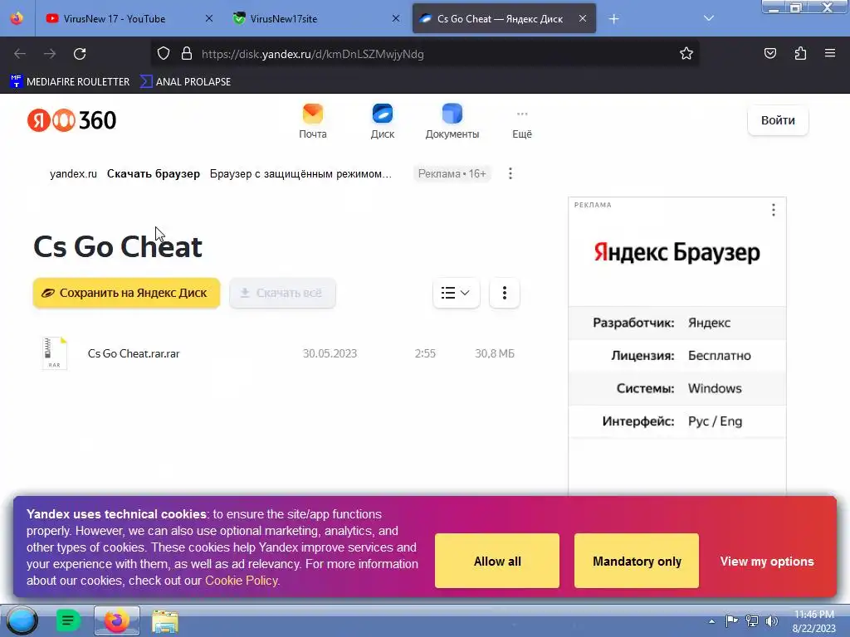Open the Firefox extensions puzzle icon
The height and width of the screenshot is (637, 850).
[800, 53]
